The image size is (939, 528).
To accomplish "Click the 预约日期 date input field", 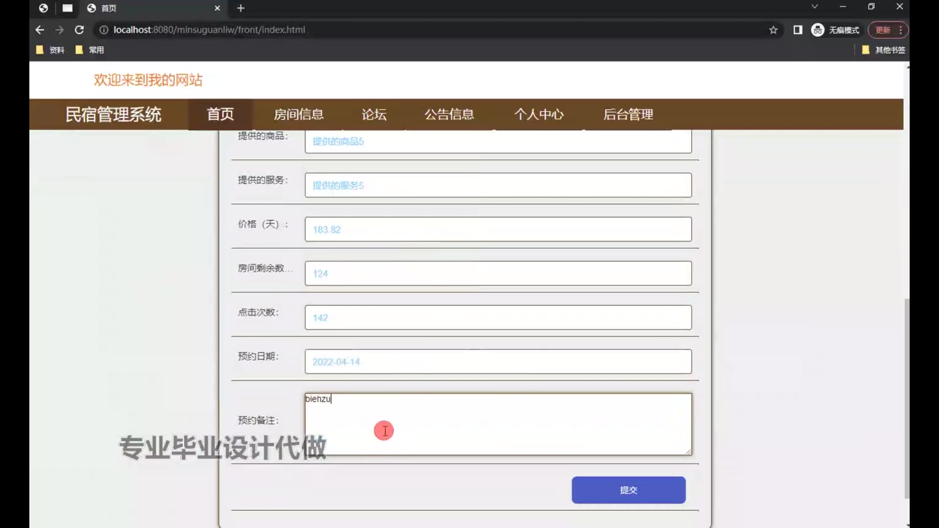I will [x=498, y=362].
